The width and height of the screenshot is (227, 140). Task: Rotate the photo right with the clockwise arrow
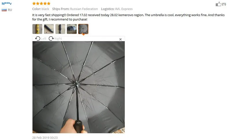[x=51, y=38]
